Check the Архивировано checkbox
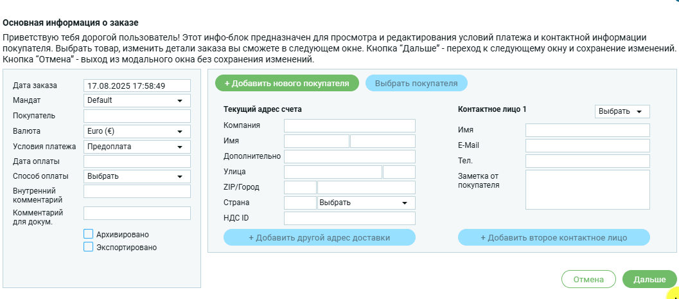 tap(89, 234)
